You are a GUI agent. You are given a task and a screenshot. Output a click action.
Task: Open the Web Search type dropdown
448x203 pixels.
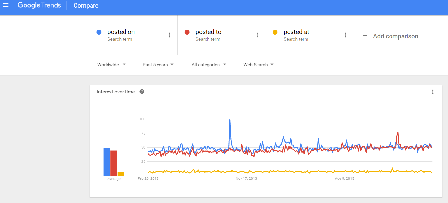click(x=258, y=65)
